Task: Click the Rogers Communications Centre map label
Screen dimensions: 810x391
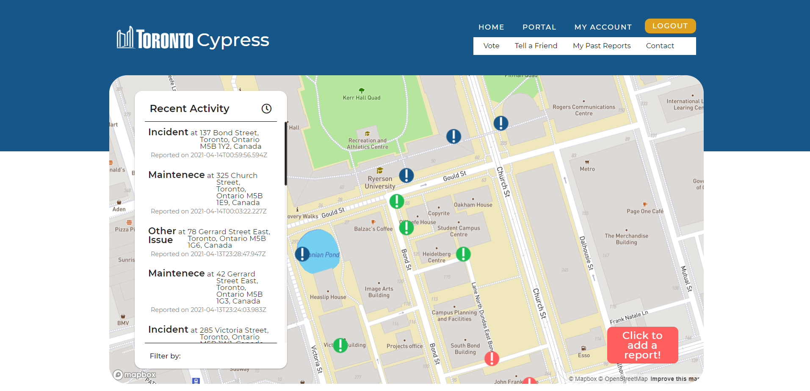Action: (584, 110)
